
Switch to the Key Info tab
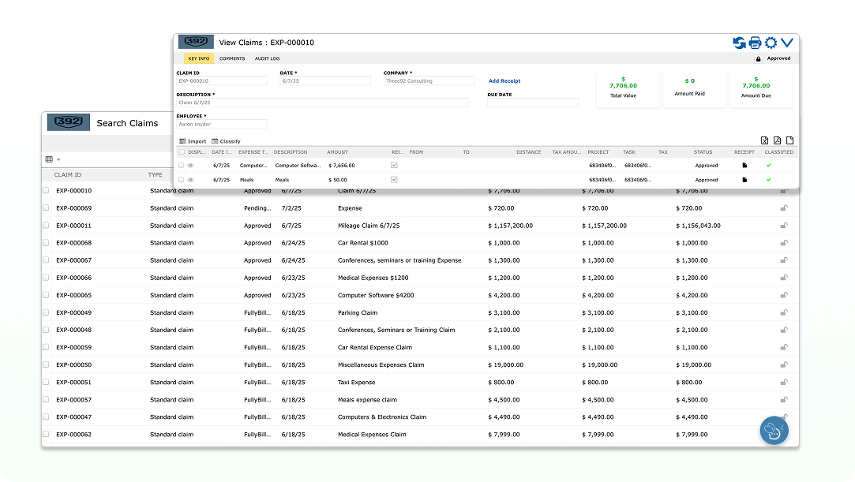[x=198, y=59]
